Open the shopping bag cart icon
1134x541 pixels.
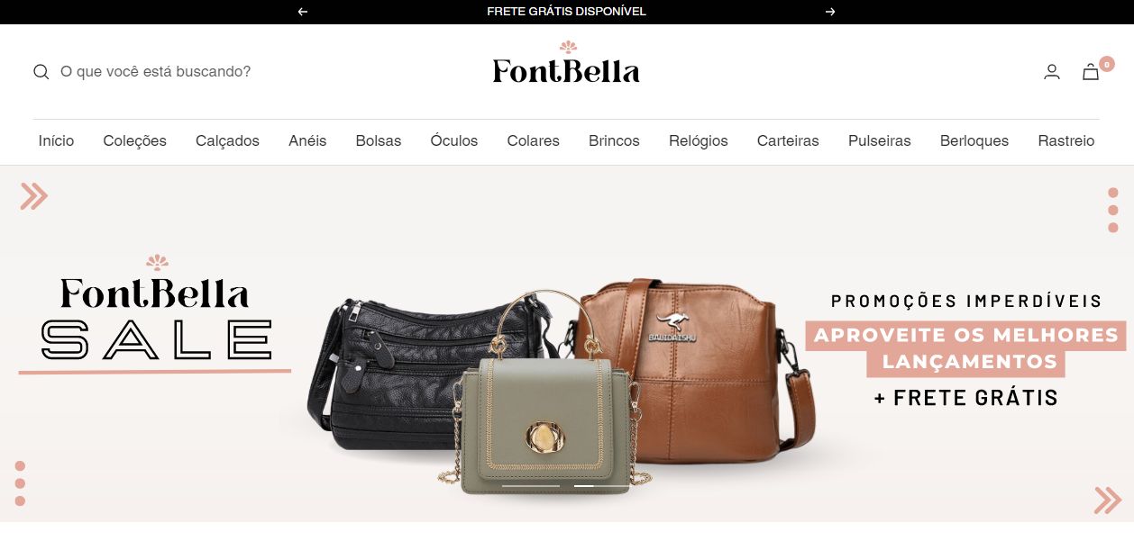(1091, 72)
